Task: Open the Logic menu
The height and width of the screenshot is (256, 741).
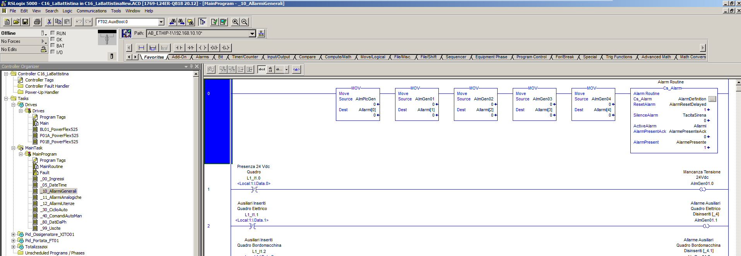Action: click(x=67, y=11)
